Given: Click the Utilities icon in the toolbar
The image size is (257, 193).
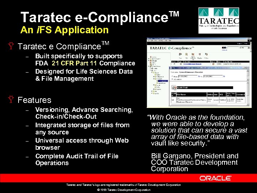Looking at the screenshot, I should click(206, 54).
